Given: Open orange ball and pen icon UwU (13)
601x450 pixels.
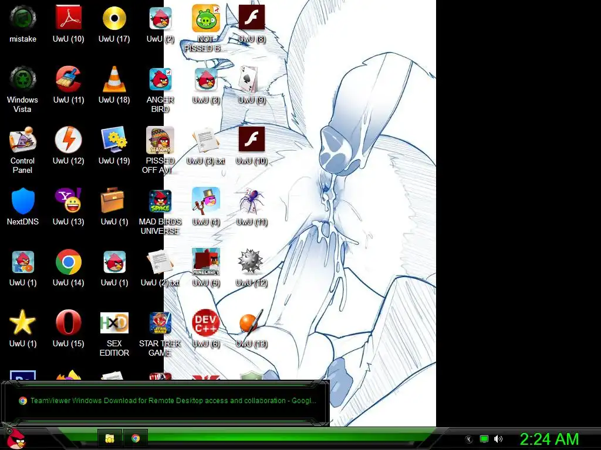Looking at the screenshot, I should tap(252, 328).
